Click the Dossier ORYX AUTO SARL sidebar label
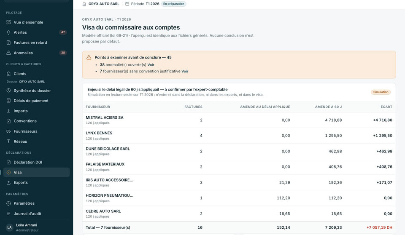Screen dimensions: 405x235 coord(26,82)
